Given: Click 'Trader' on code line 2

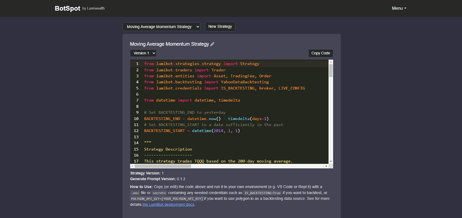Looking at the screenshot, I should pyautogui.click(x=219, y=70).
